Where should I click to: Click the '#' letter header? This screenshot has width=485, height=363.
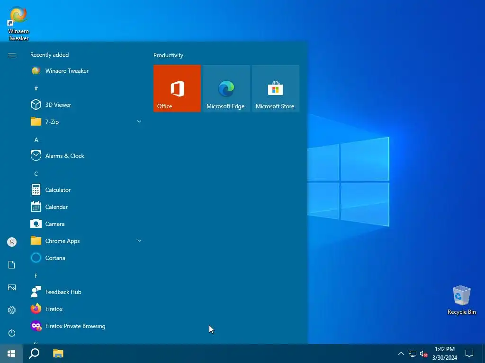pos(36,88)
